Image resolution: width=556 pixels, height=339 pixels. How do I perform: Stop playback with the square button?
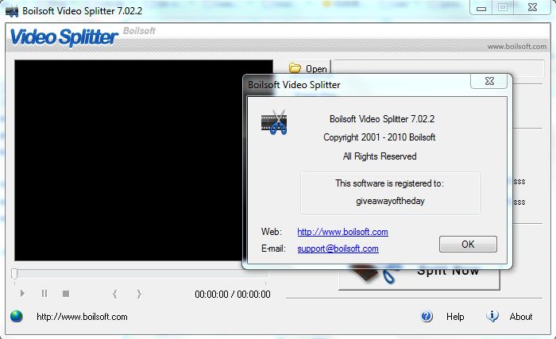click(66, 294)
